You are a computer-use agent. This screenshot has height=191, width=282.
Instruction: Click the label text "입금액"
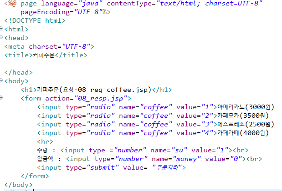pos(45,159)
